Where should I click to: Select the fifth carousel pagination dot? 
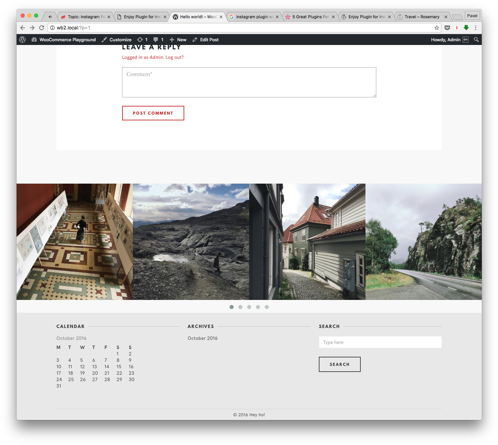[267, 307]
